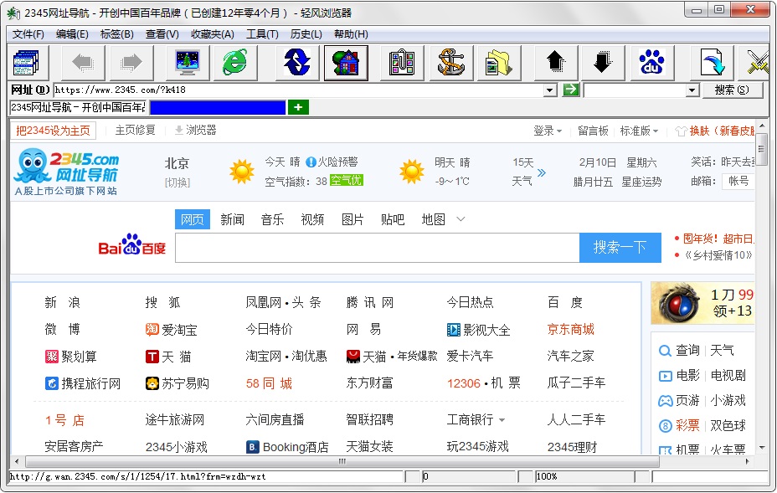Viewport: 777px width, 493px height.
Task: Expand more Baidu categories chevron
Action: (x=461, y=219)
